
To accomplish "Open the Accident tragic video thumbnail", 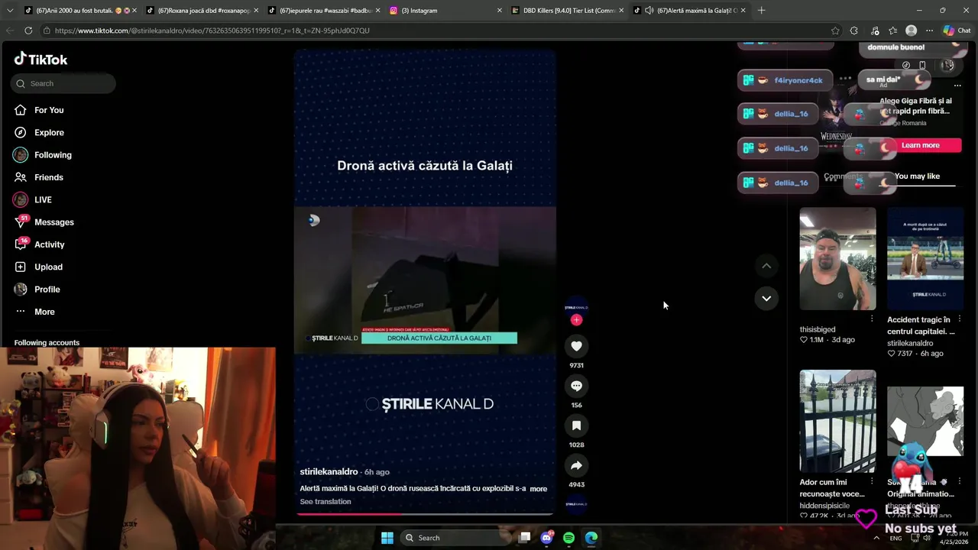I will coord(925,259).
